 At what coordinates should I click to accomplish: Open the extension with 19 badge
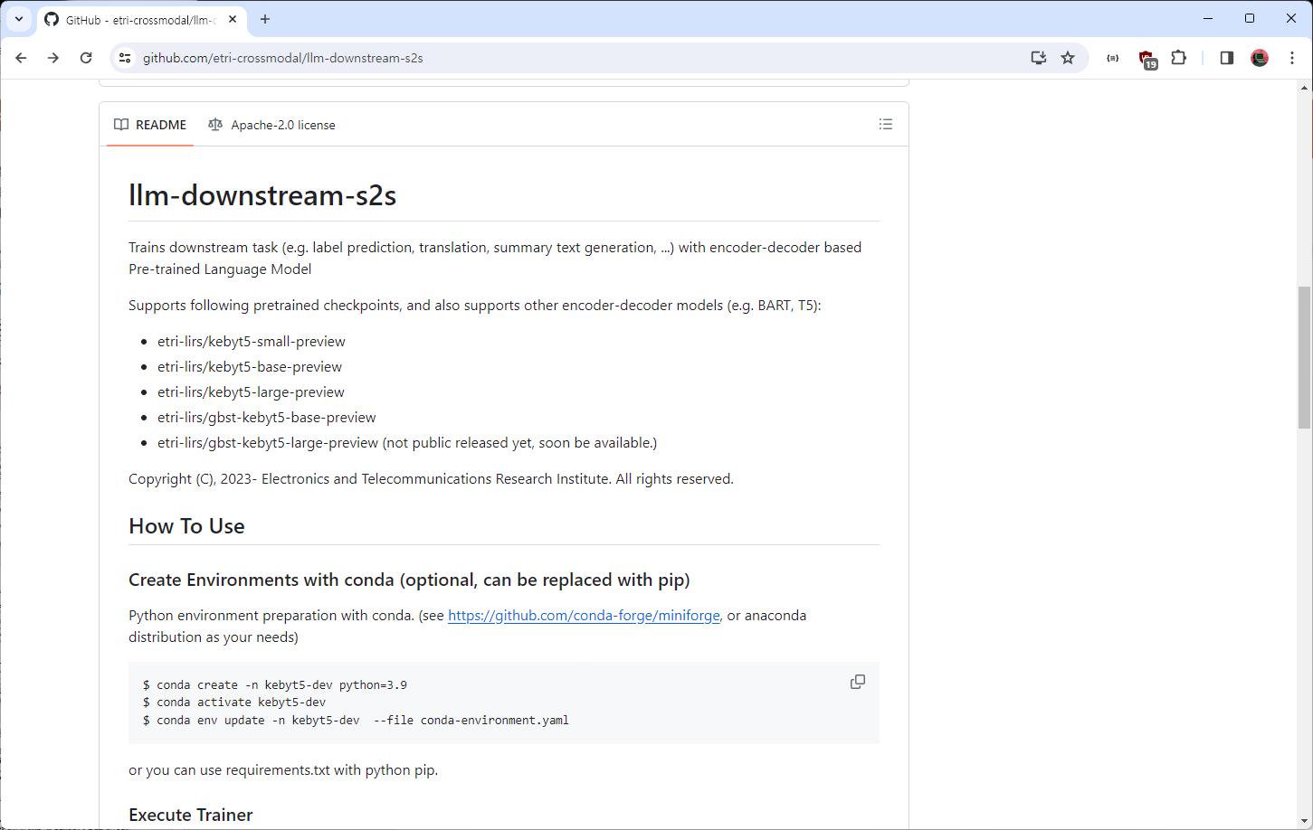pyautogui.click(x=1146, y=59)
